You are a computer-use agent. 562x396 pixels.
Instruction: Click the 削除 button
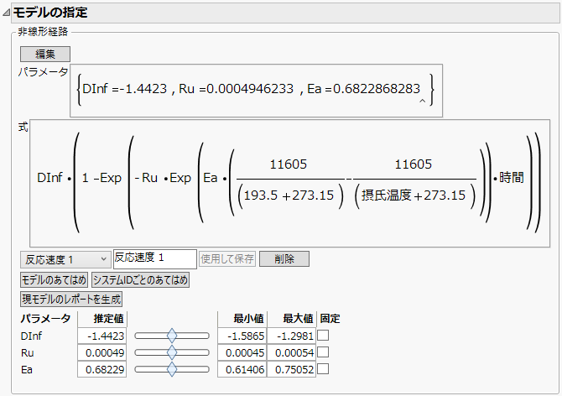(284, 258)
